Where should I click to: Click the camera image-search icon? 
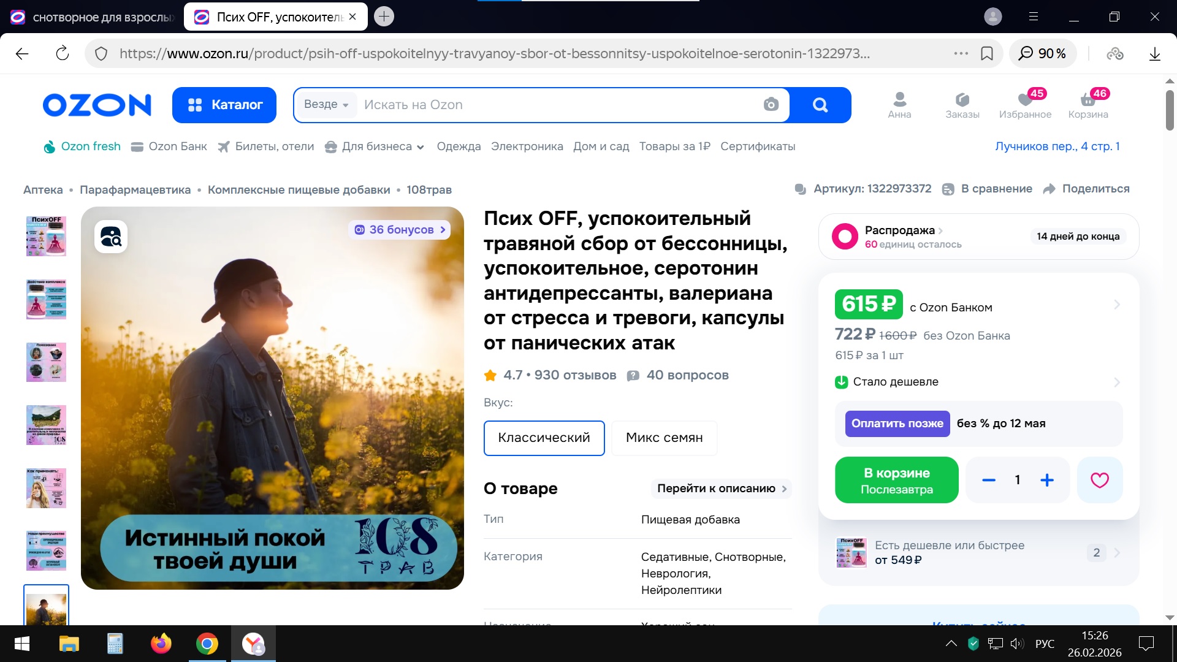[x=771, y=105]
